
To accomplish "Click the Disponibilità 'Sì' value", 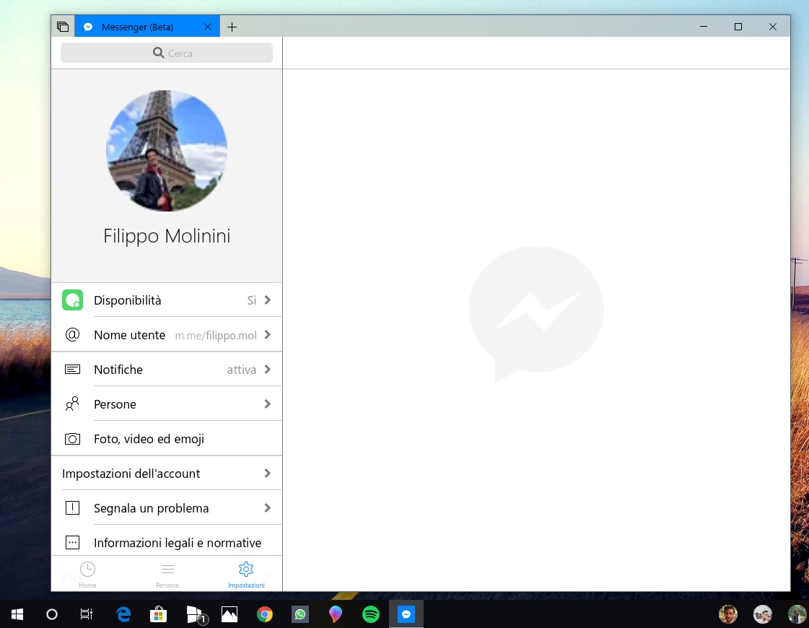I will point(251,300).
